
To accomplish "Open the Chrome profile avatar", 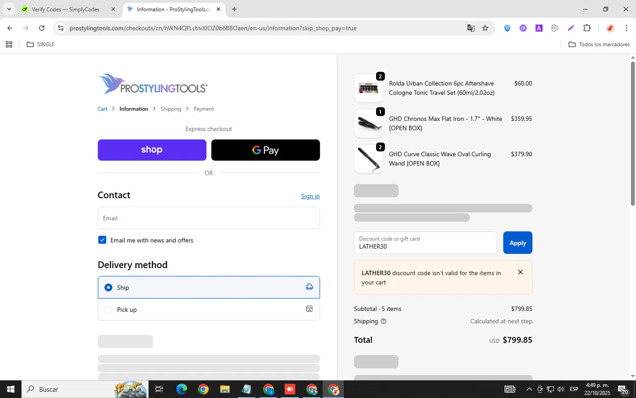I will point(610,28).
